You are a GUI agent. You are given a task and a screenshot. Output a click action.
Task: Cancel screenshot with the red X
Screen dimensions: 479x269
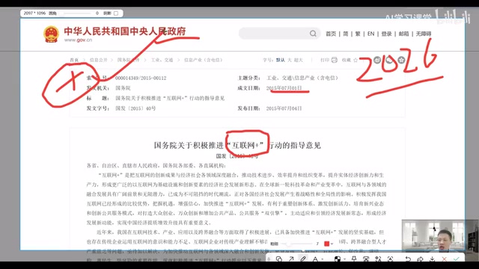coord(444,259)
